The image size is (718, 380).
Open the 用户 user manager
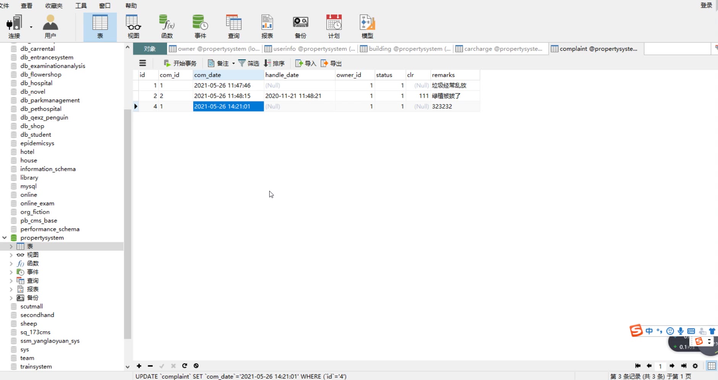click(x=50, y=27)
